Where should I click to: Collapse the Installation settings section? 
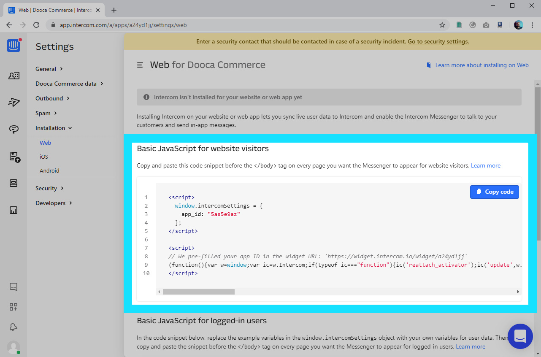tap(54, 128)
